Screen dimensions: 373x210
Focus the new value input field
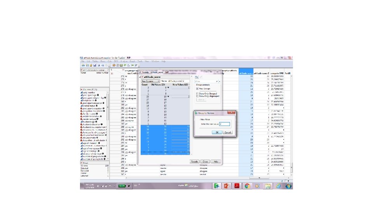coord(224,124)
